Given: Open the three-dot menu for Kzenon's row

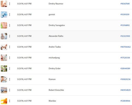Looking at the screenshot, I should click(9, 79).
